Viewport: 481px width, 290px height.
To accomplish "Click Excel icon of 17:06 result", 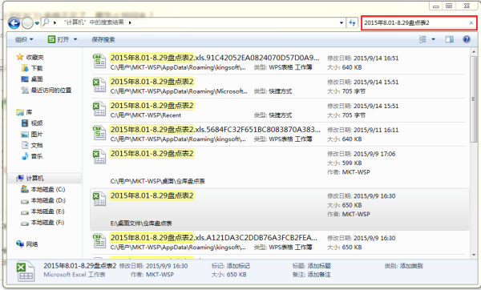I will pos(99,157).
